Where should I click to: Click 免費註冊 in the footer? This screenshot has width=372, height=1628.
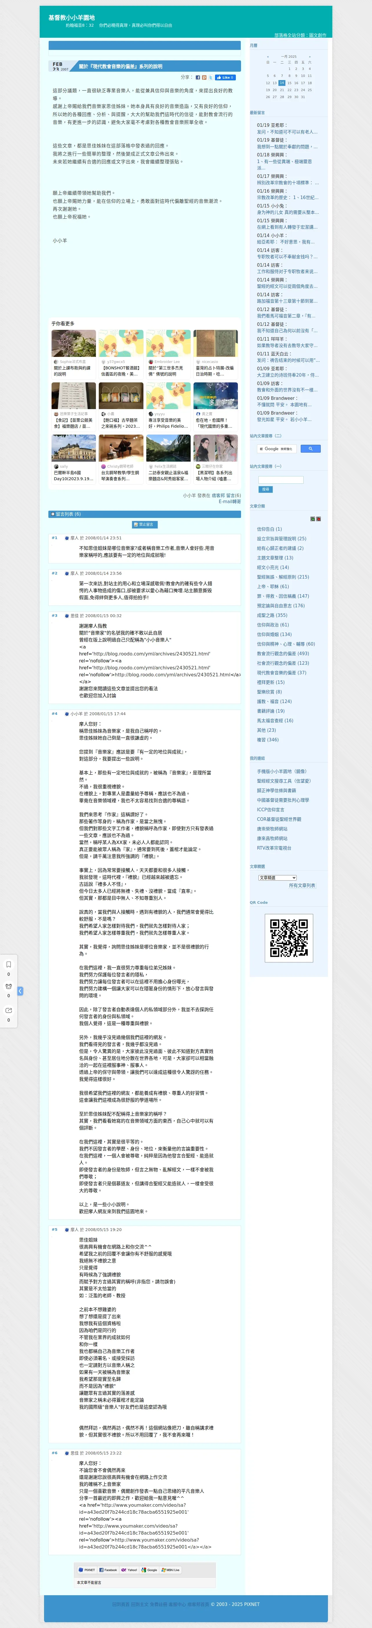pyautogui.click(x=158, y=1604)
